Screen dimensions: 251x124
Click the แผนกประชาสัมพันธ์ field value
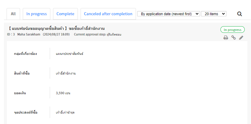pos(69,54)
